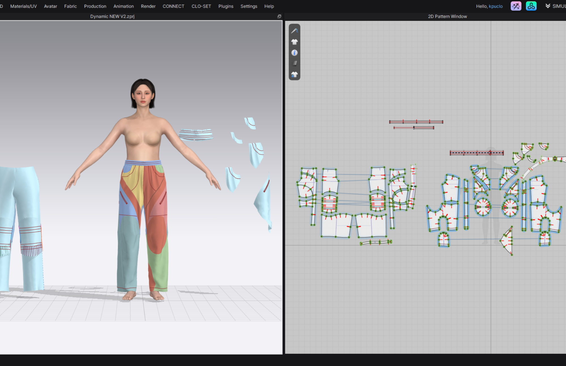Open the Avatar menu
Image resolution: width=566 pixels, height=366 pixels.
(x=50, y=6)
